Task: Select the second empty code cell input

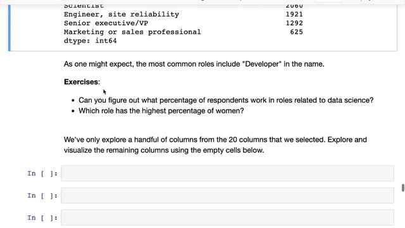Action: point(227,196)
